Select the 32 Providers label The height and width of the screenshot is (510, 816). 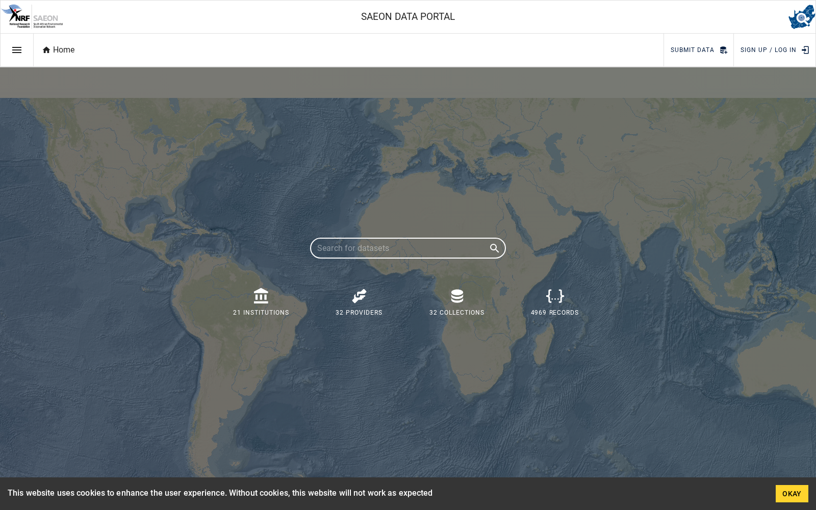(x=359, y=313)
